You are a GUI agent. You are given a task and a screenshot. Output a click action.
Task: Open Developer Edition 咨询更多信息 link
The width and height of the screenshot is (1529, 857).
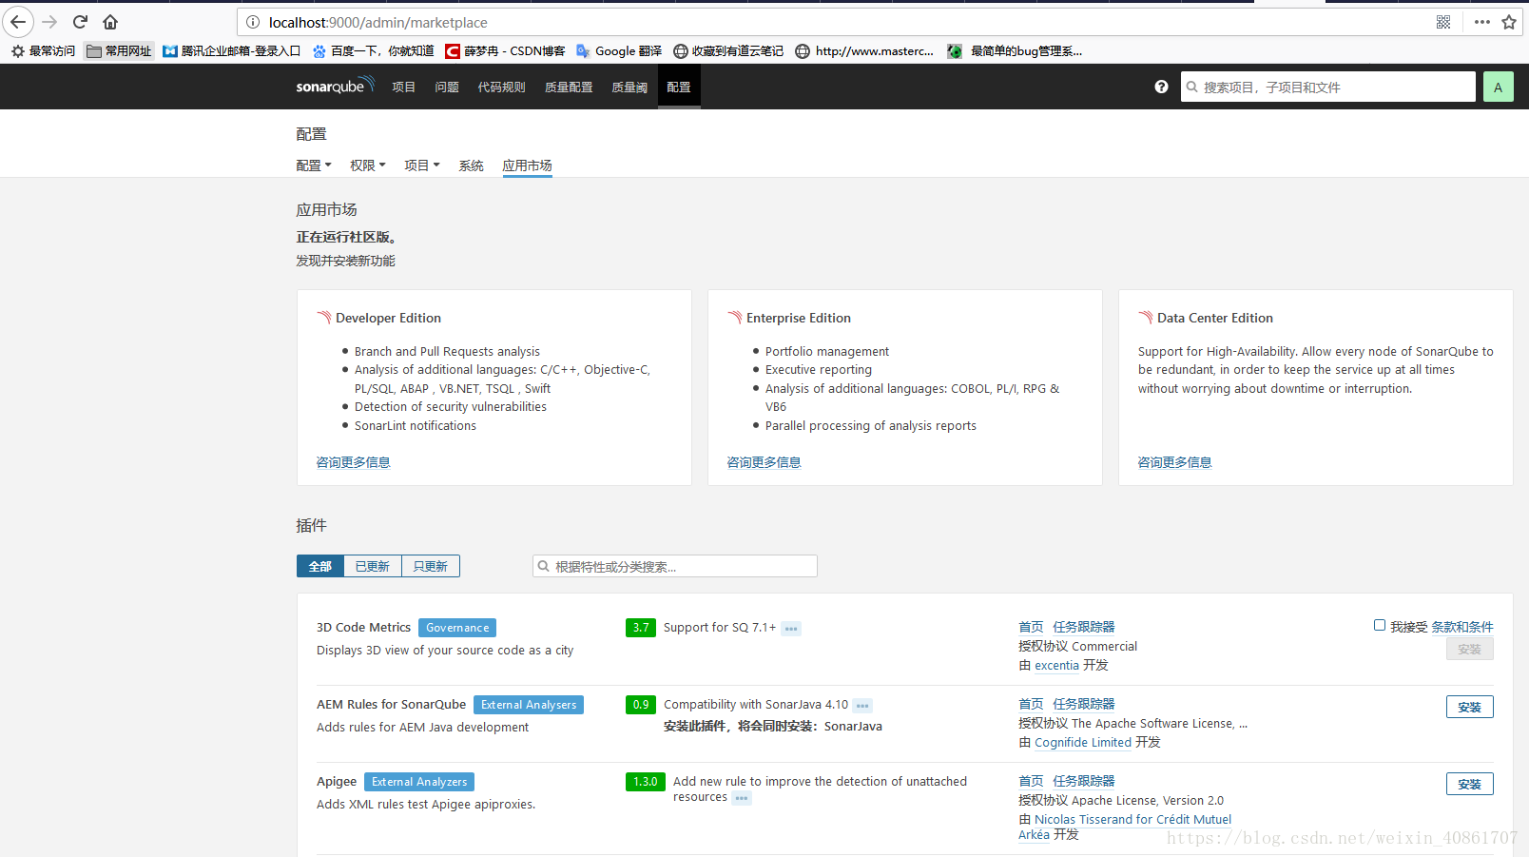(354, 462)
